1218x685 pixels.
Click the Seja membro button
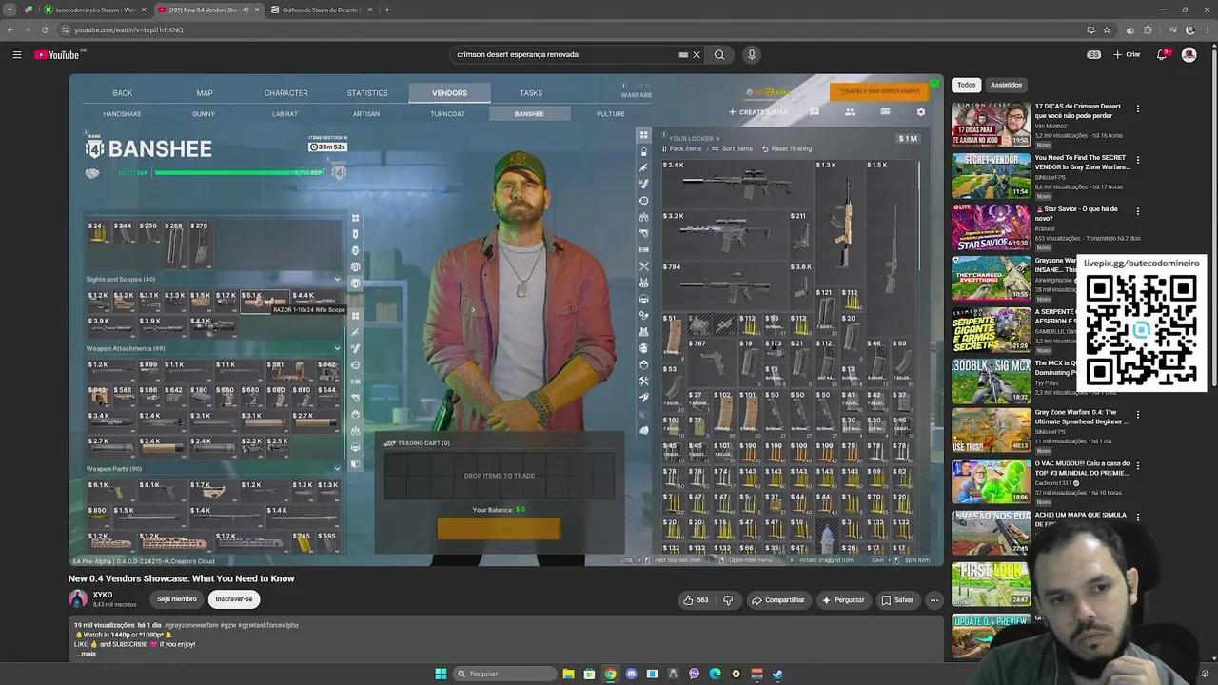pos(177,599)
